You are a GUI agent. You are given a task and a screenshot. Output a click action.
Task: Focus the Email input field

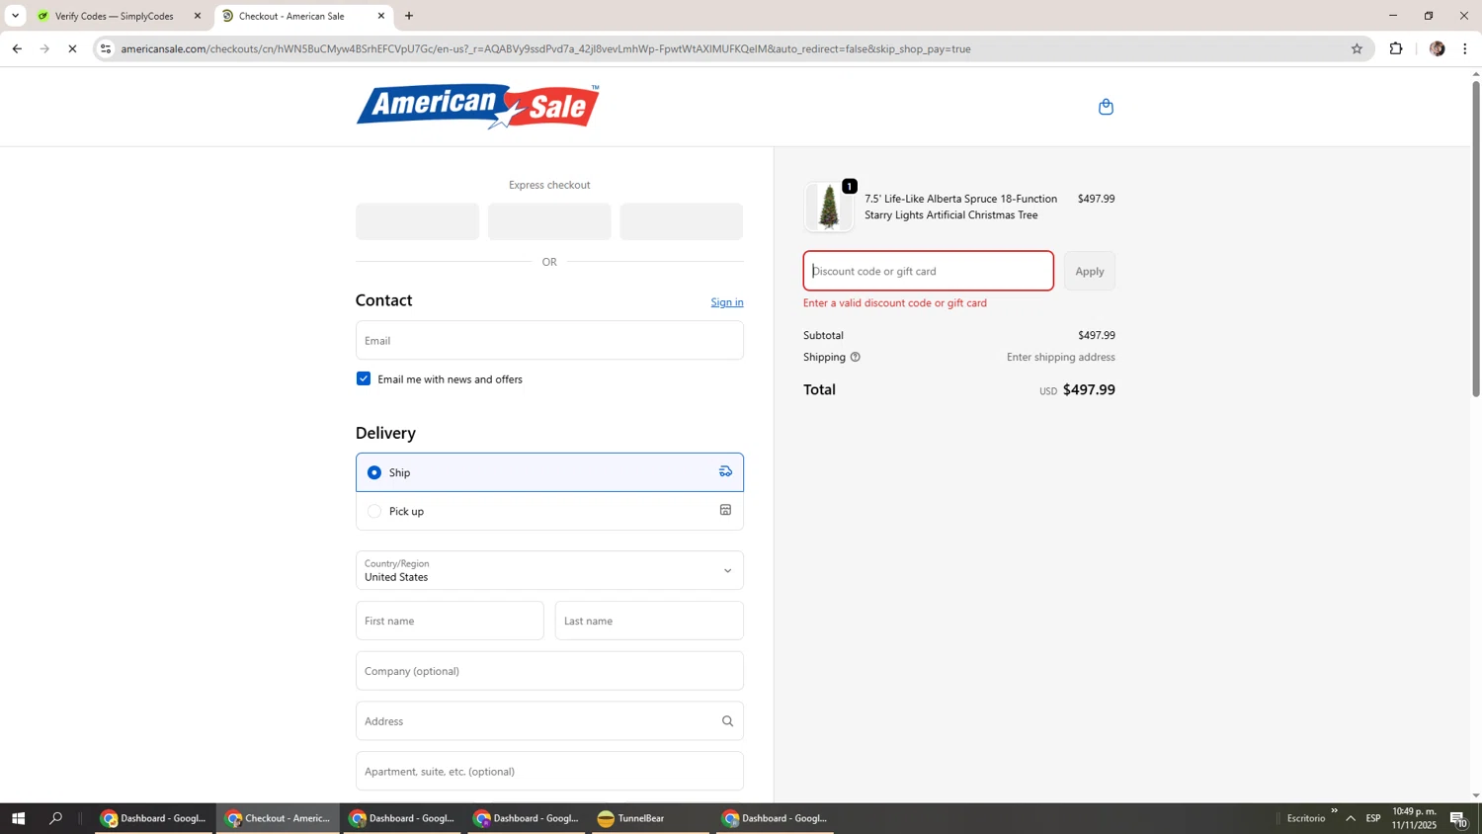(549, 340)
